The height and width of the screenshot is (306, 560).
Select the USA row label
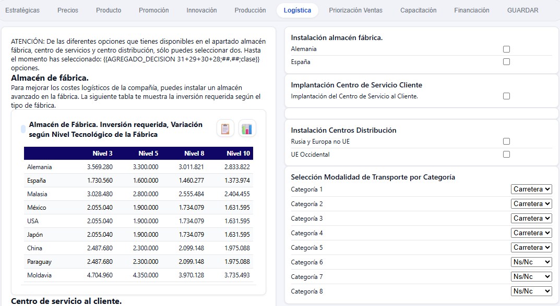pos(32,221)
